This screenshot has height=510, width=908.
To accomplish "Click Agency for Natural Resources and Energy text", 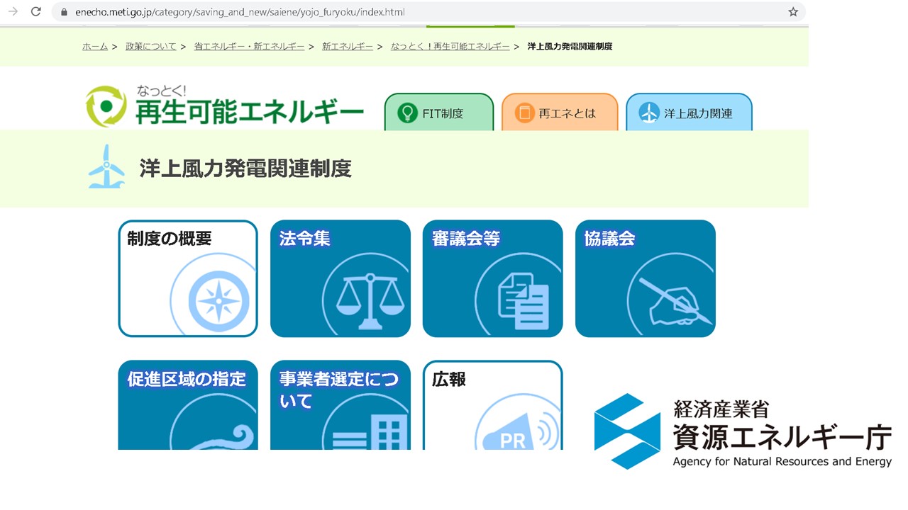I will tap(782, 462).
